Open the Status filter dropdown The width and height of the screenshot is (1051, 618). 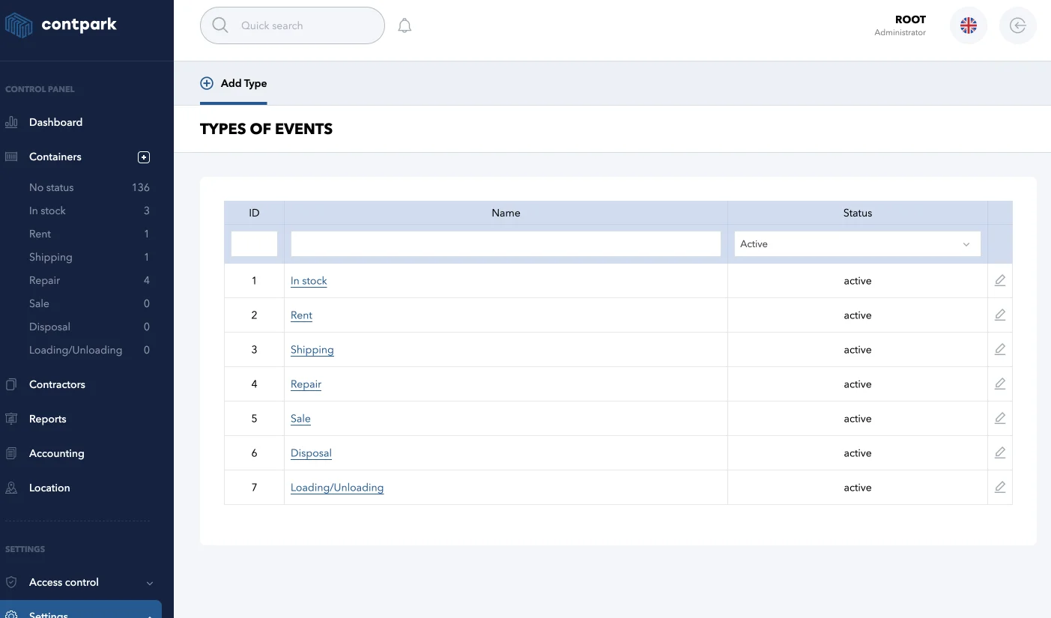(x=857, y=244)
